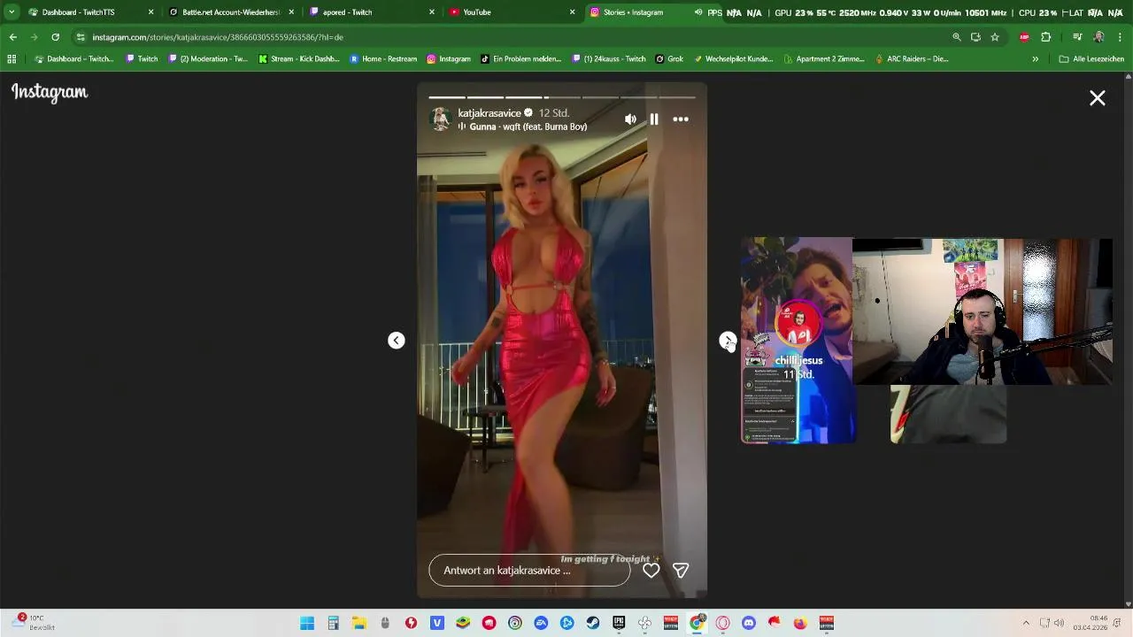Open Steam from the taskbar
1133x637 pixels.
[x=592, y=624]
